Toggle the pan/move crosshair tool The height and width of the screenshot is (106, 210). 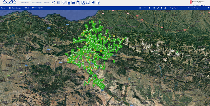(149, 8)
